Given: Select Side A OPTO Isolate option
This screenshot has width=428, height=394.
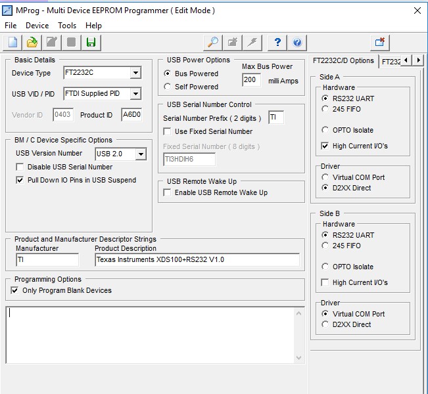Looking at the screenshot, I should 348,130.
